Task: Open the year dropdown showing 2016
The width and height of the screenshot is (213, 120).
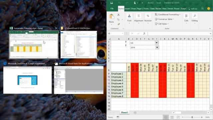Action: [157, 47]
